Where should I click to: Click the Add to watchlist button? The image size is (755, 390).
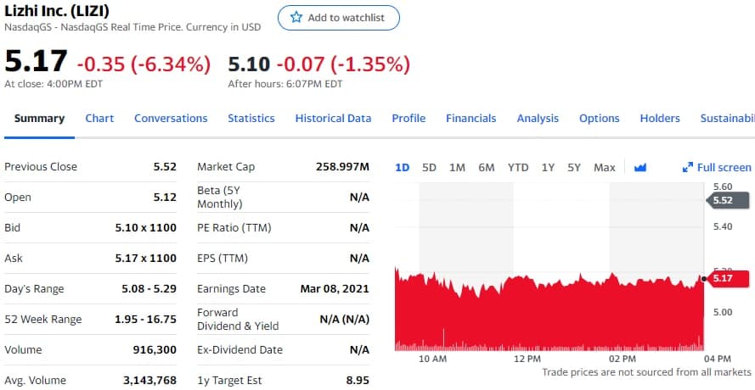coord(338,18)
